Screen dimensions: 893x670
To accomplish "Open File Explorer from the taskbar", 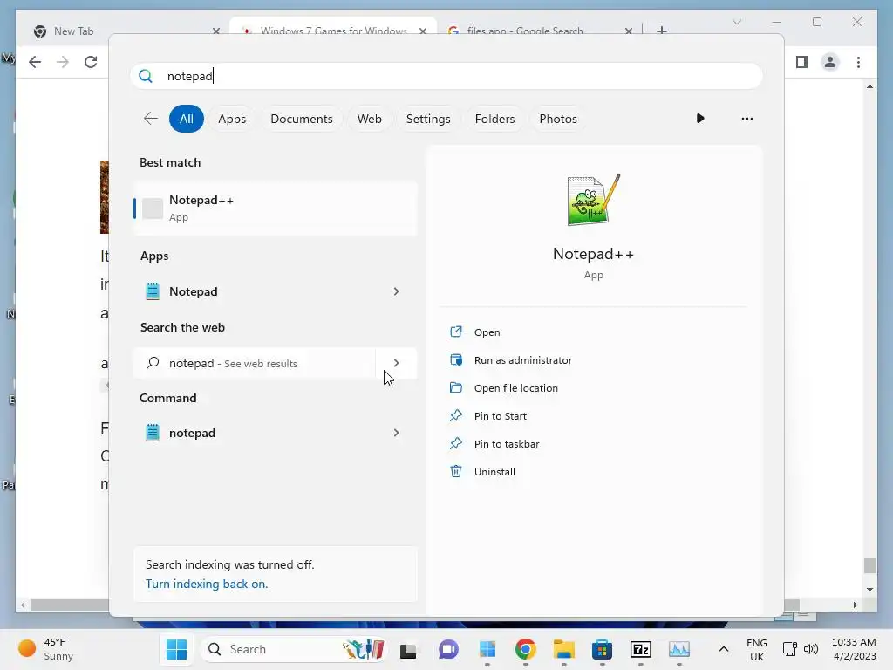I will [x=564, y=649].
